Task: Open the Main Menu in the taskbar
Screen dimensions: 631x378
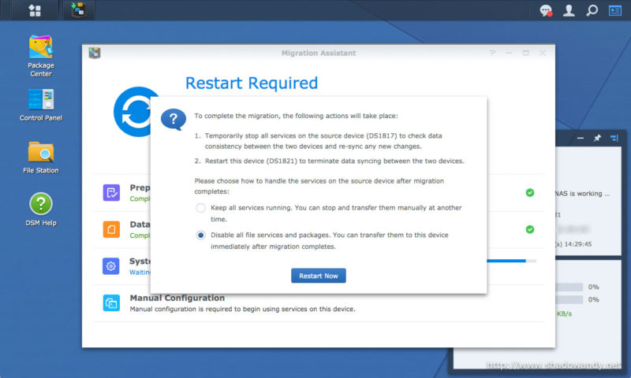Action: [35, 10]
